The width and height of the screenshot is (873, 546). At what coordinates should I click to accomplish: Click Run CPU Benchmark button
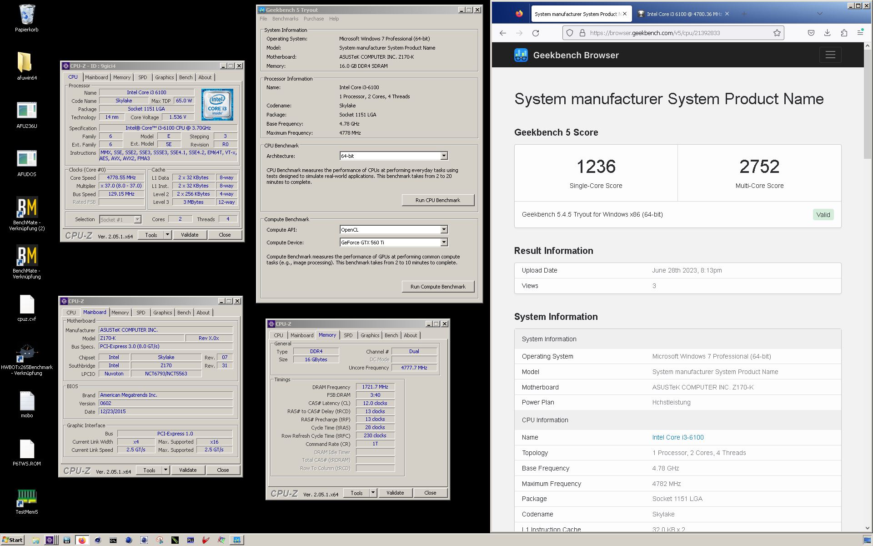[438, 200]
